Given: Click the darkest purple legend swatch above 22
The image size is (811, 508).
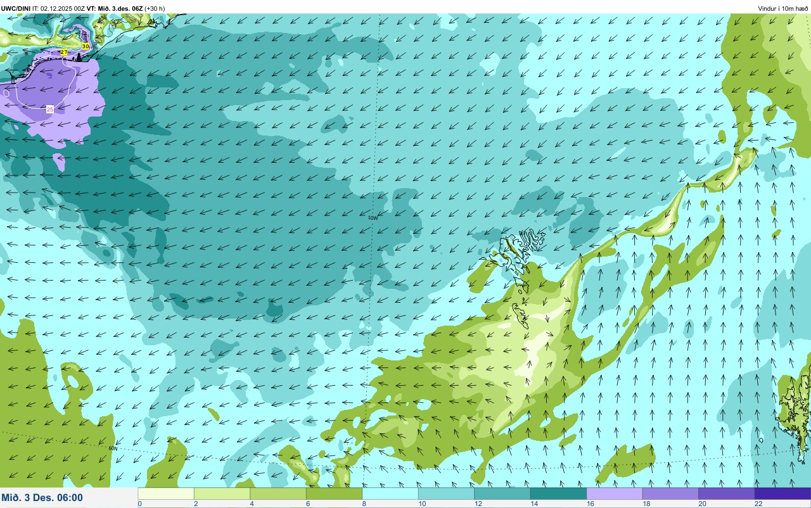Looking at the screenshot, I should point(782,493).
